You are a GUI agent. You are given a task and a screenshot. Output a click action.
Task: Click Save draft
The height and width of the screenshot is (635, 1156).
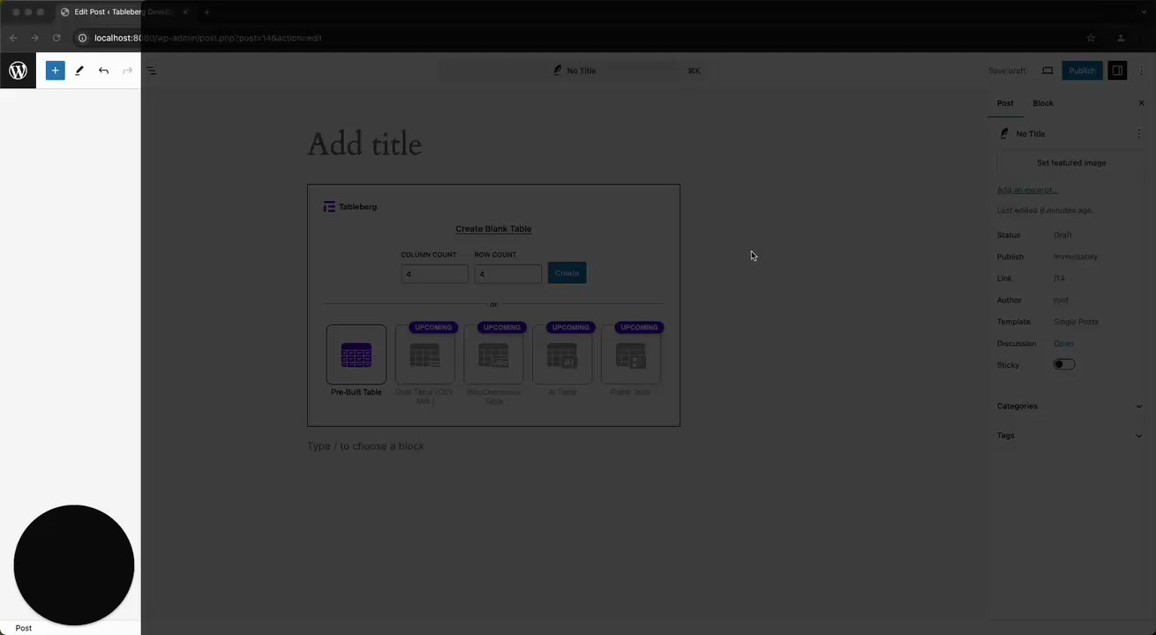(1007, 71)
